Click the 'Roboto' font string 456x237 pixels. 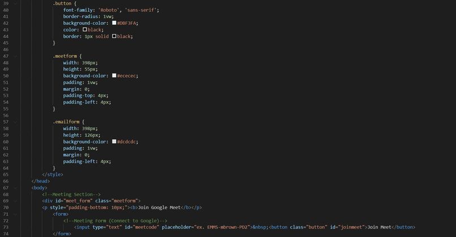tap(109, 10)
